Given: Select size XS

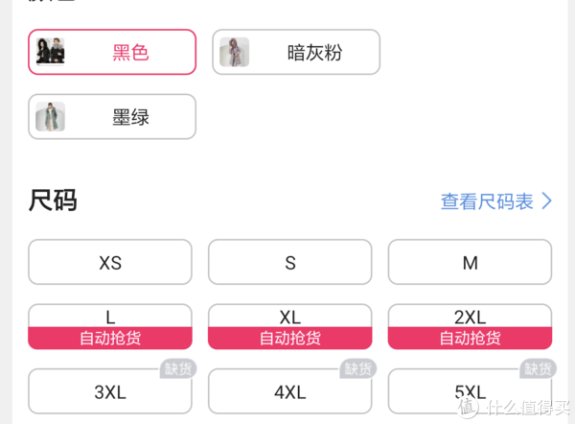Looking at the screenshot, I should (x=110, y=262).
